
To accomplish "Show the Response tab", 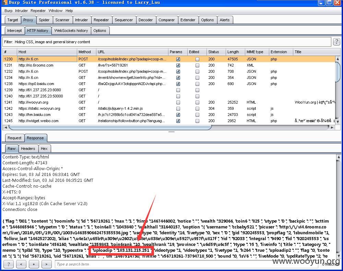I will (x=35, y=138).
